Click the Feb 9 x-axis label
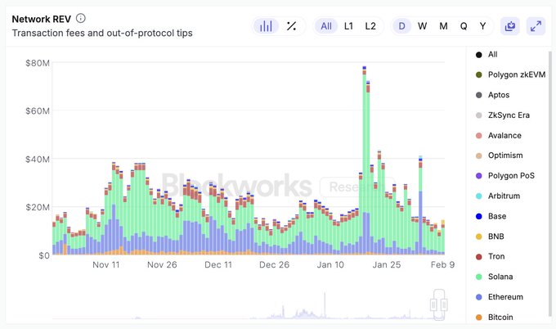Image resolution: width=556 pixels, height=329 pixels. coord(442,265)
